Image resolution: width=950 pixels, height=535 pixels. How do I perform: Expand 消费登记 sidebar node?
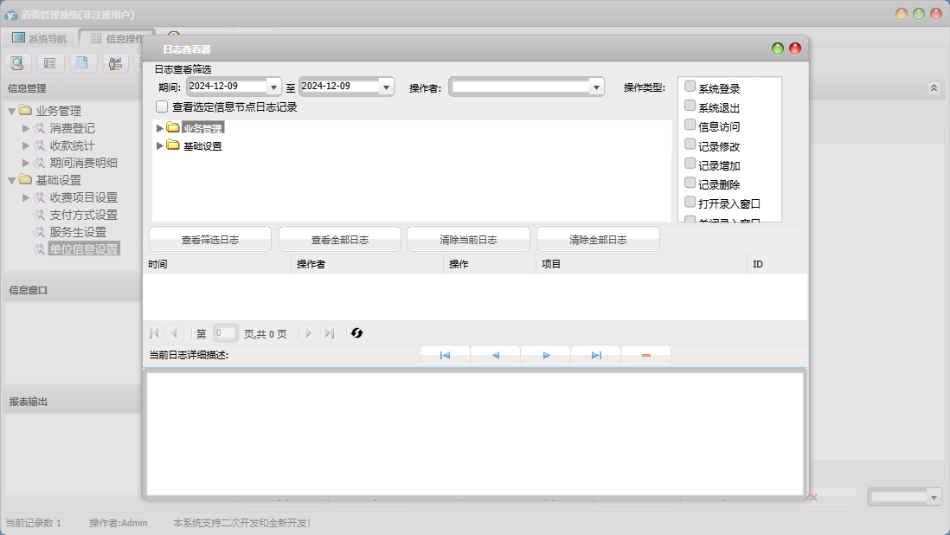25,128
